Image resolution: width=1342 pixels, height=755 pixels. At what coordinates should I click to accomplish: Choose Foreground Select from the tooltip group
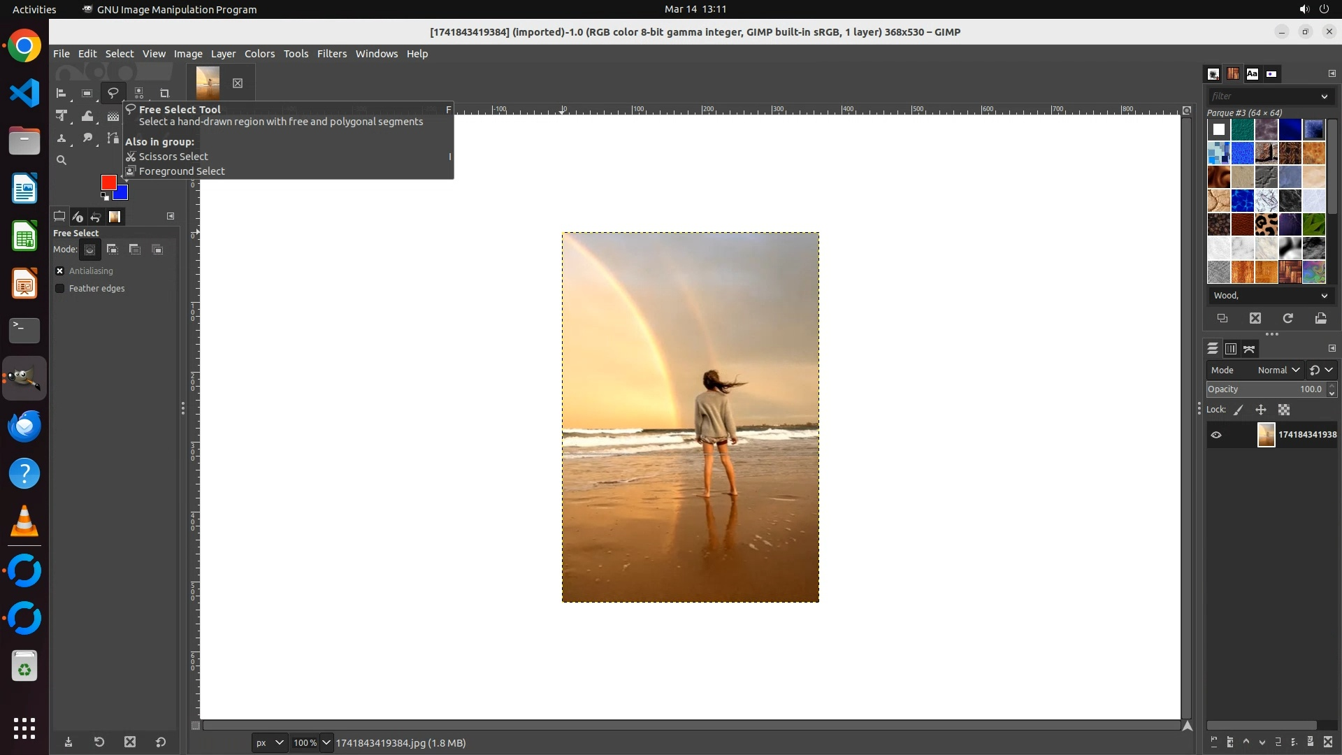[182, 171]
